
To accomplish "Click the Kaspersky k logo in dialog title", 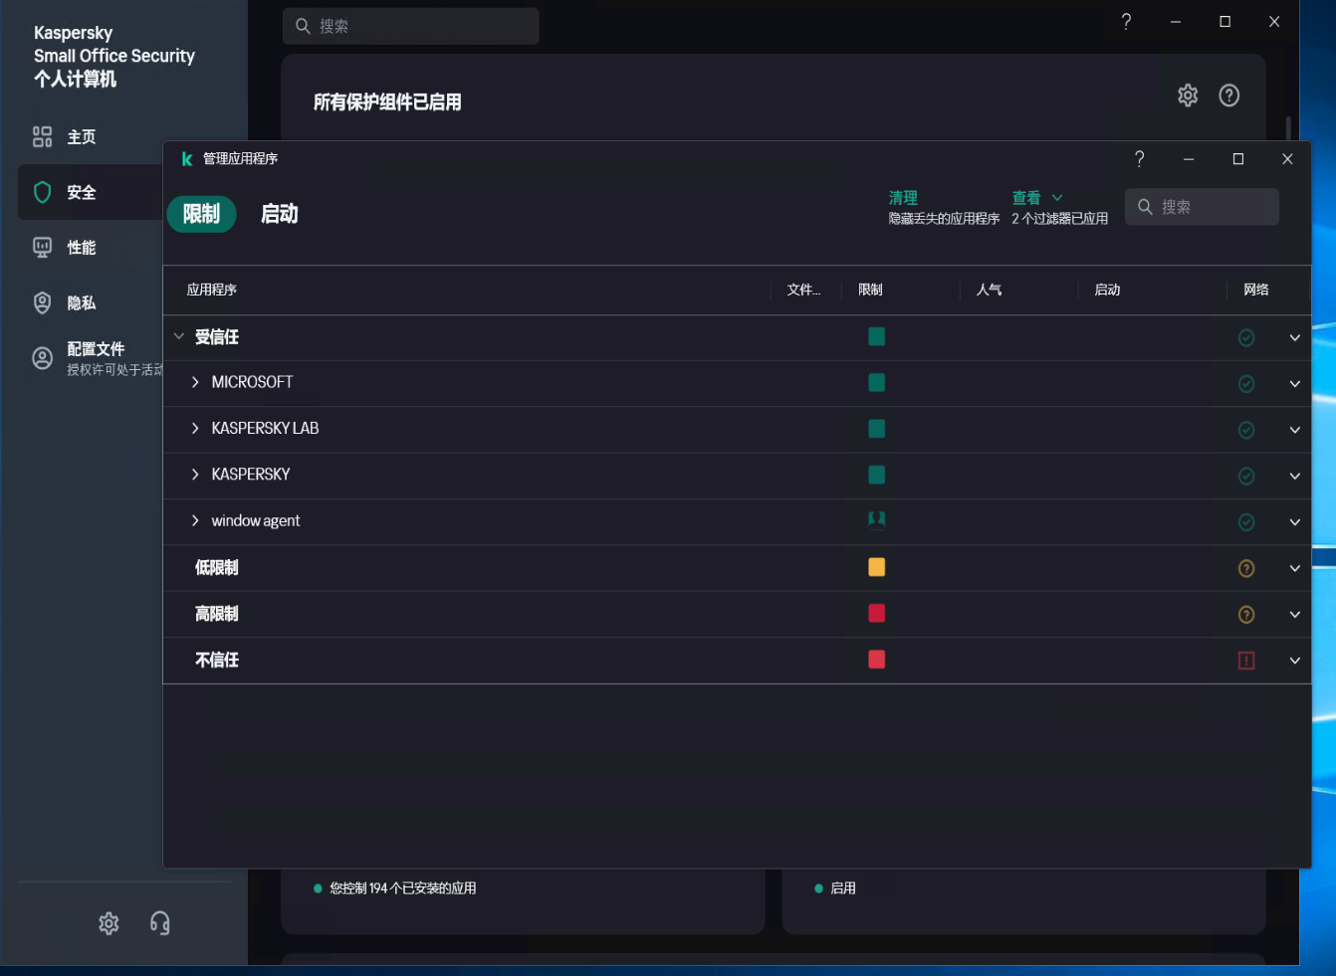I will [x=186, y=159].
